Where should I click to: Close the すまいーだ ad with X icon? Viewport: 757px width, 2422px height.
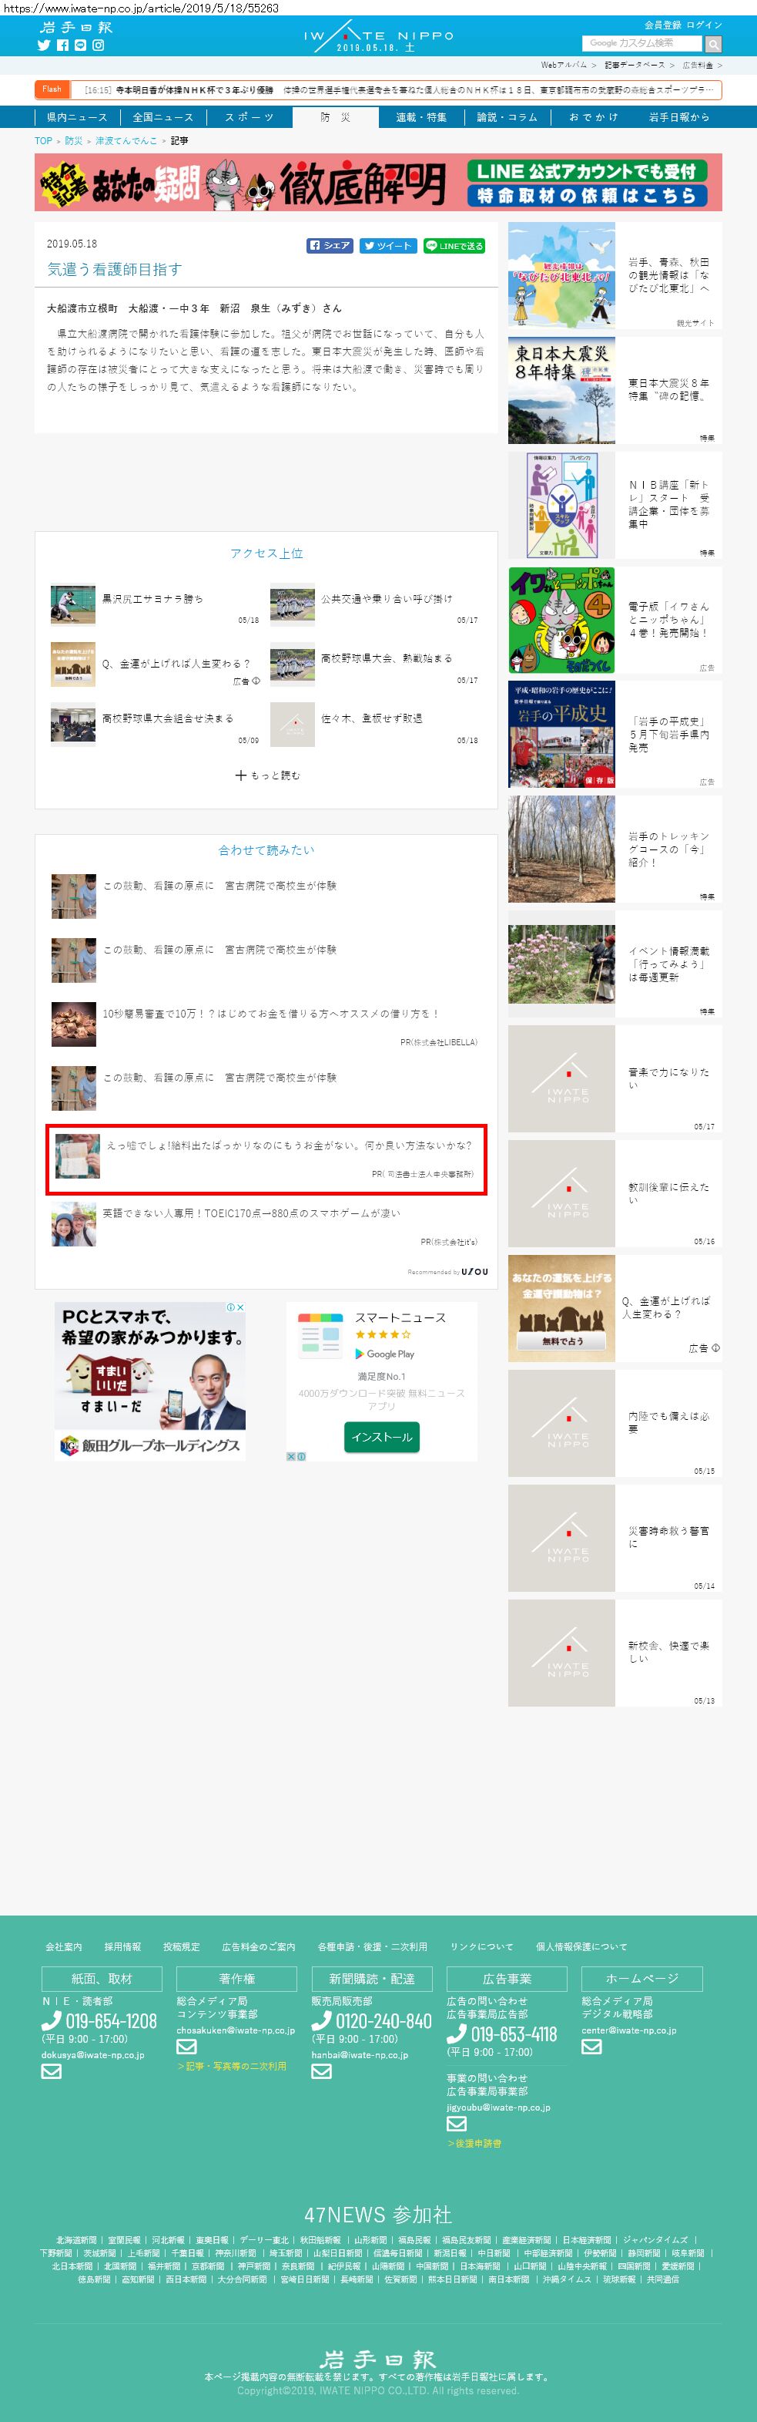tap(239, 1307)
